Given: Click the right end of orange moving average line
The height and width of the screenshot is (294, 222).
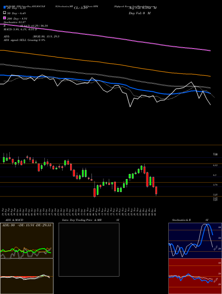Looking at the screenshot, I should pyautogui.click(x=210, y=76).
